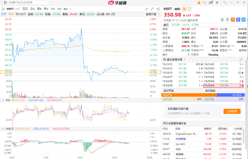Image resolution: width=248 pixels, height=159 pixels.
Task: Click the stock code search field
Action: [x=25, y=2]
